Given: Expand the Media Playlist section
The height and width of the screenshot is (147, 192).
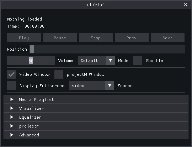Looking at the screenshot, I should (96, 100).
